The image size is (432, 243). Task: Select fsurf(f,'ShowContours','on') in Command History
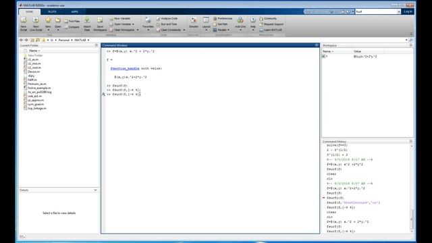[354, 202]
